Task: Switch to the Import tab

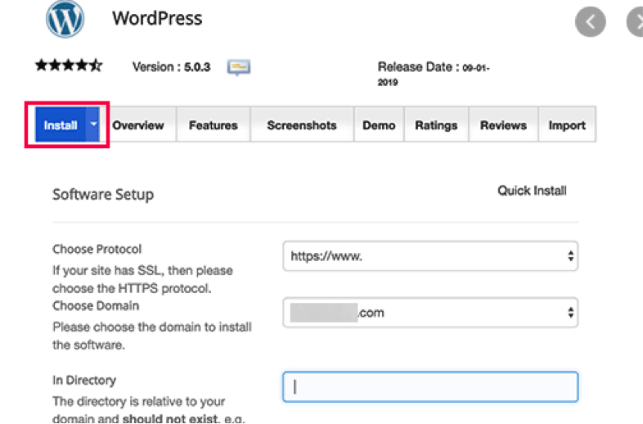Action: coord(567,125)
